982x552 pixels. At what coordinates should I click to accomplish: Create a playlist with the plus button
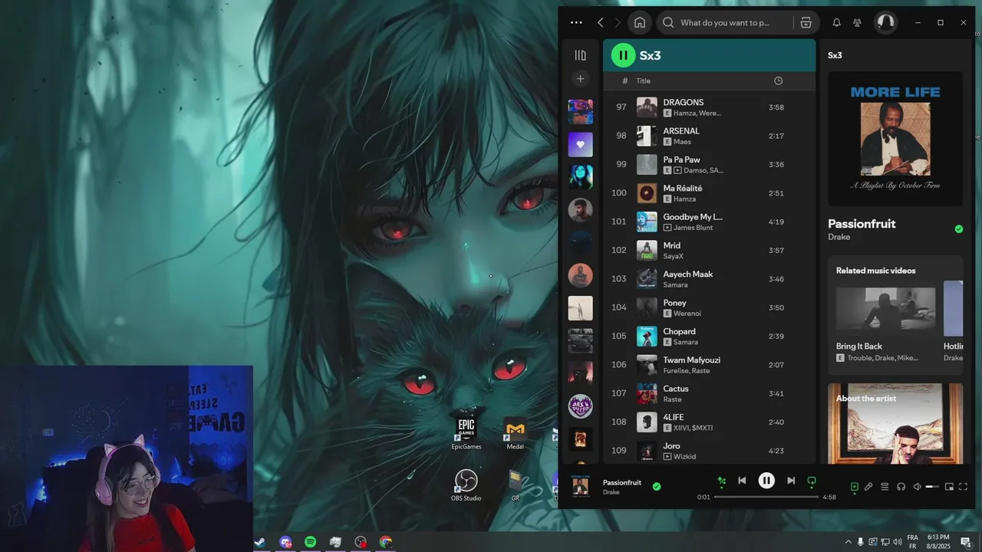pos(580,79)
